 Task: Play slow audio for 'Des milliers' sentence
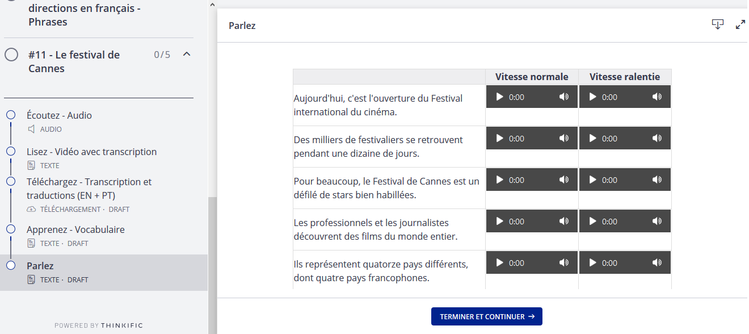click(593, 139)
